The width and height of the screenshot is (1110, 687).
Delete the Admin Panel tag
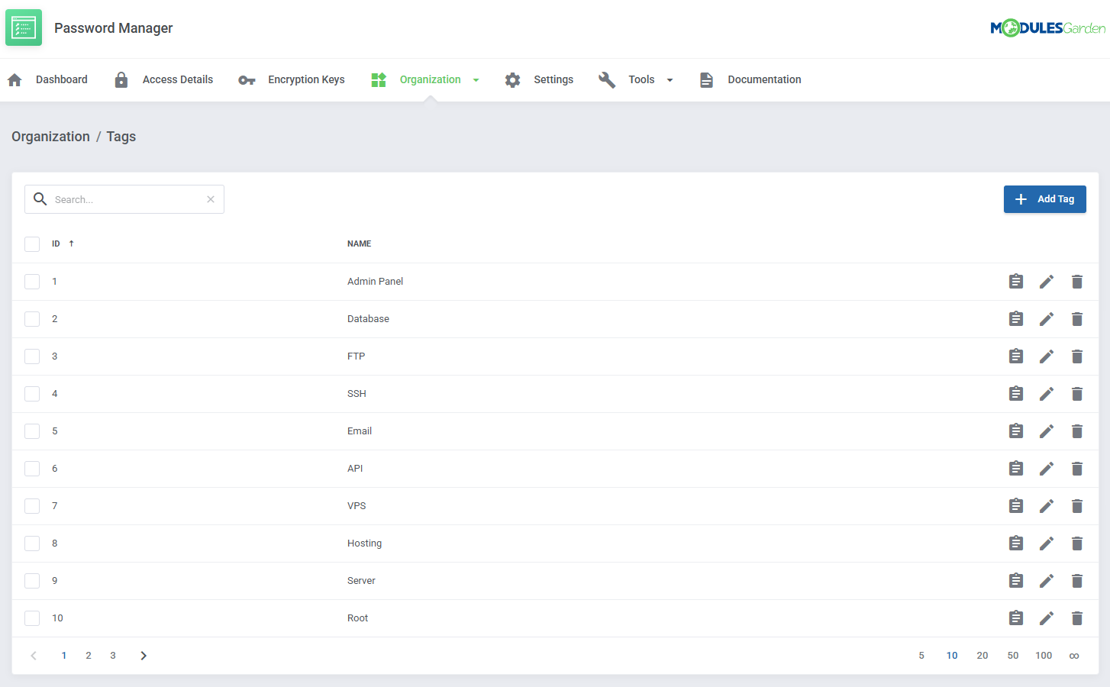[x=1077, y=282]
